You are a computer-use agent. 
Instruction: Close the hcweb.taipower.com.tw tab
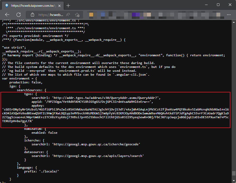pyautogui.click(x=60, y=6)
